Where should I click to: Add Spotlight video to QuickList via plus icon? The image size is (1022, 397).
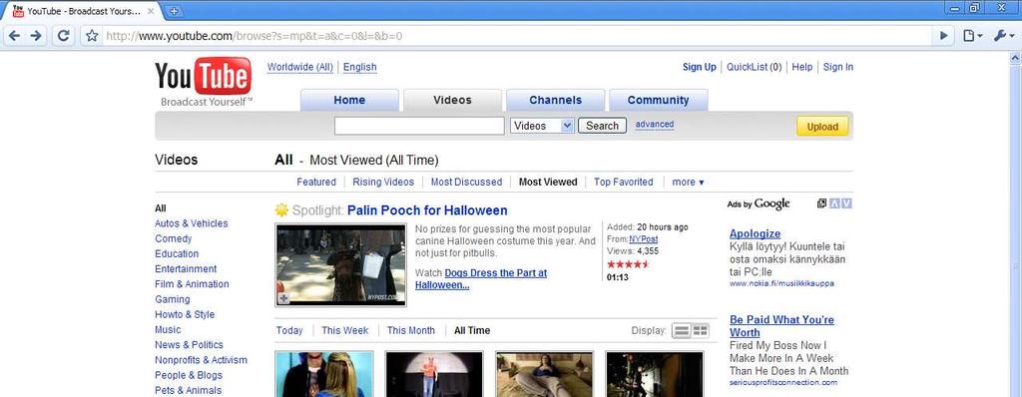283,298
